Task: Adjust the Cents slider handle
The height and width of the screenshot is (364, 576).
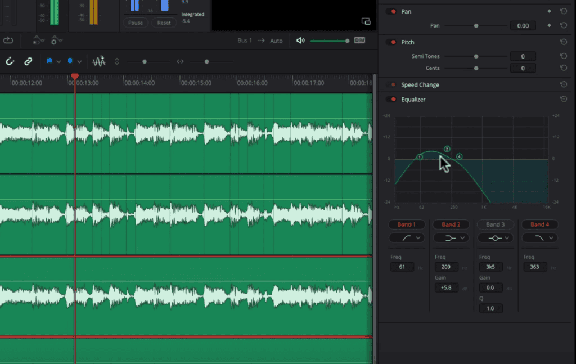Action: [x=476, y=68]
